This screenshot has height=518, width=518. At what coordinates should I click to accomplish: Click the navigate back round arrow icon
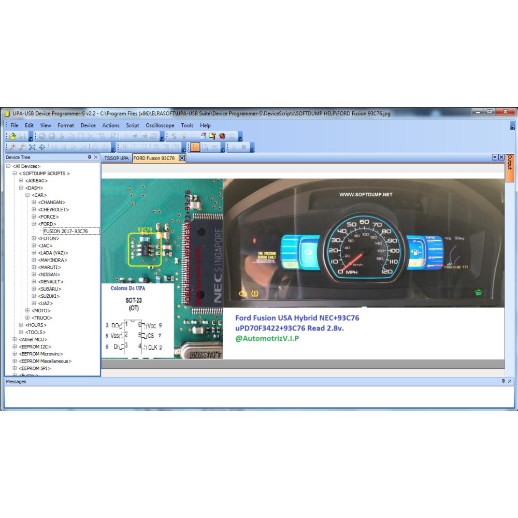click(95, 147)
